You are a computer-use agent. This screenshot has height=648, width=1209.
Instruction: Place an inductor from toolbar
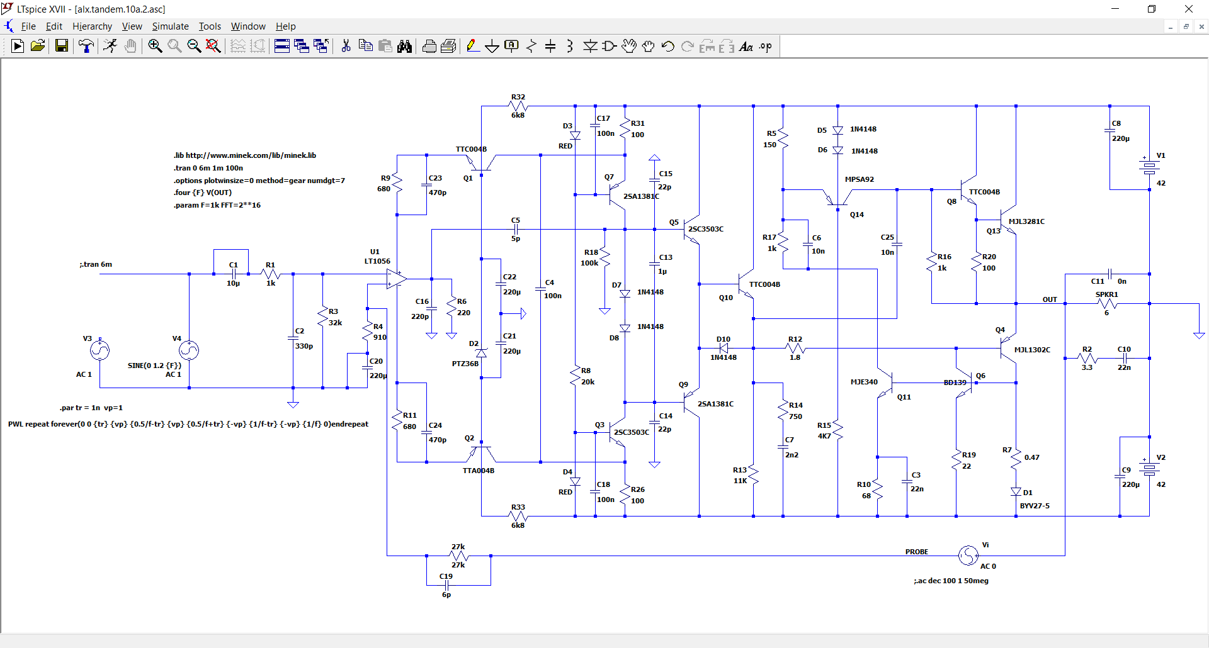pyautogui.click(x=570, y=46)
